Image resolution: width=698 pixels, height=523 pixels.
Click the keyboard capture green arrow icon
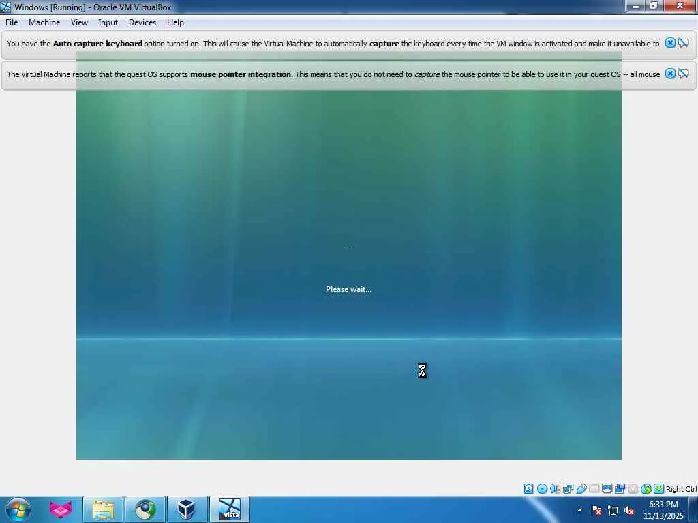pos(659,489)
